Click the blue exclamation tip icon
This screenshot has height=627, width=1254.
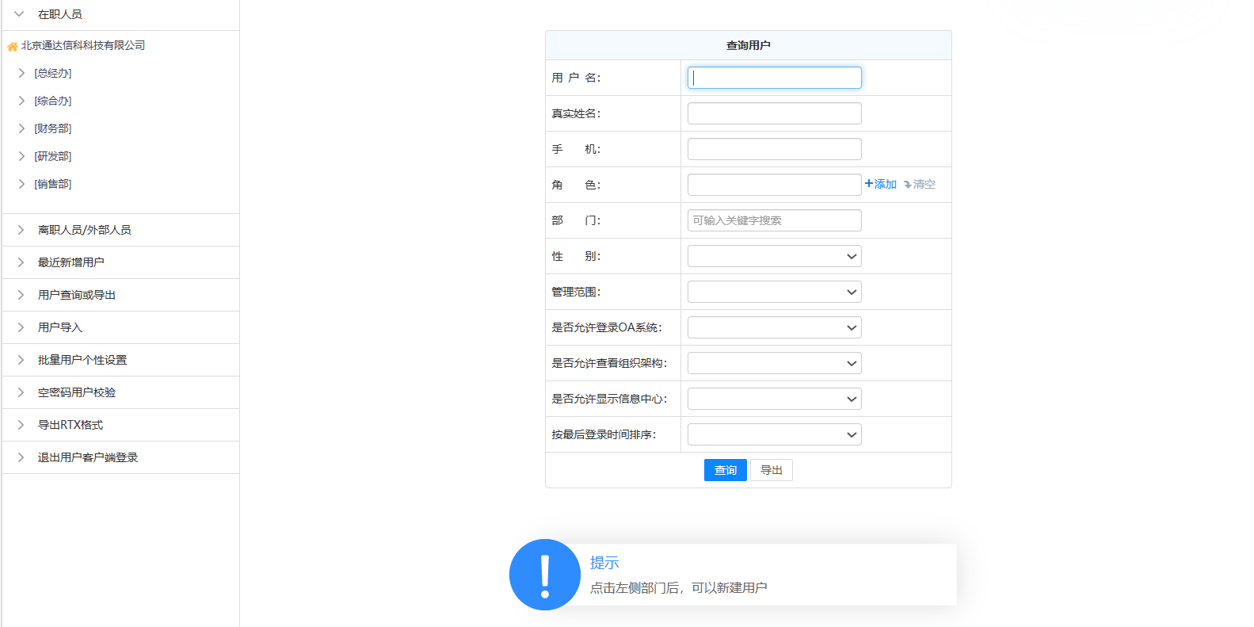[545, 575]
